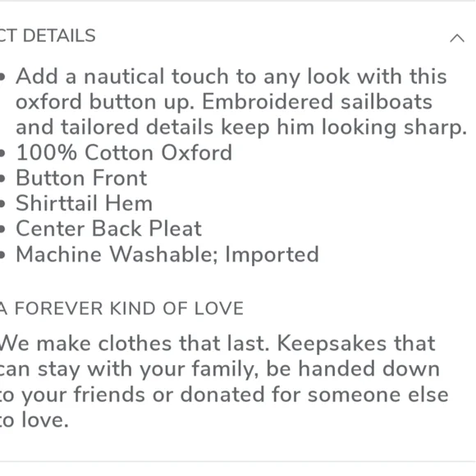476x476 pixels.
Task: Click the Product Details section header
Action: 48,35
